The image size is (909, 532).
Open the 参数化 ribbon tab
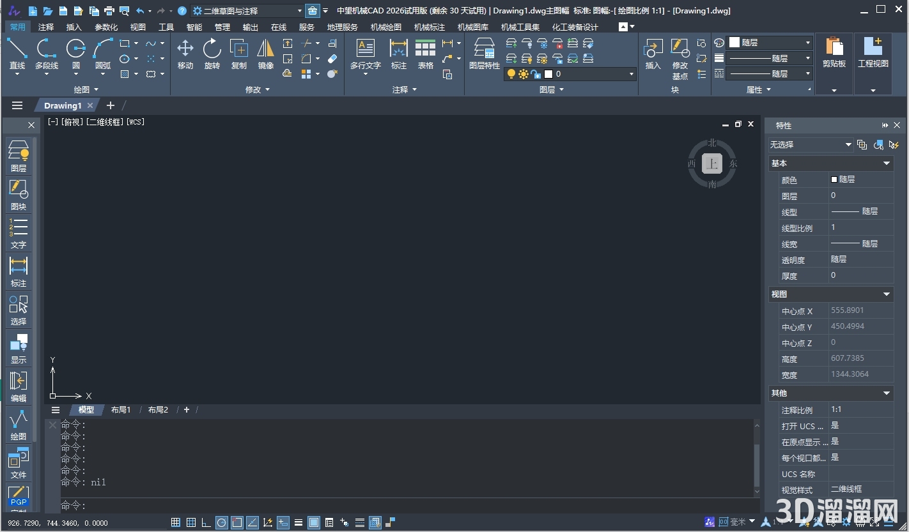(x=106, y=27)
